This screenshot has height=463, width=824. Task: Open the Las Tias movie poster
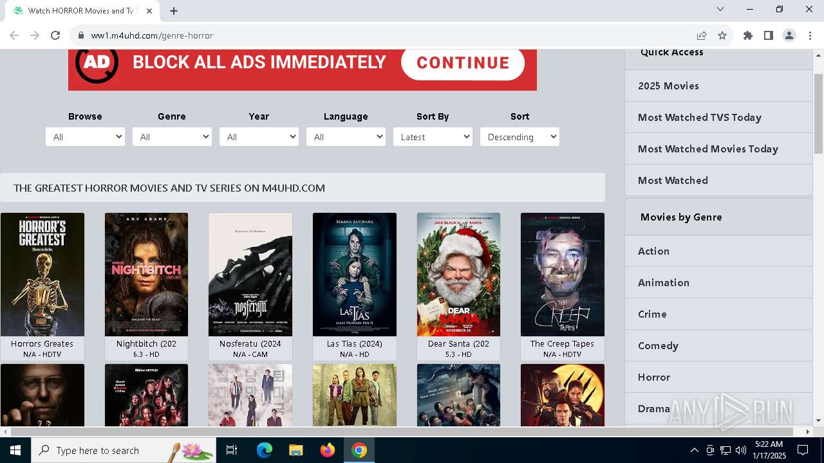[355, 275]
